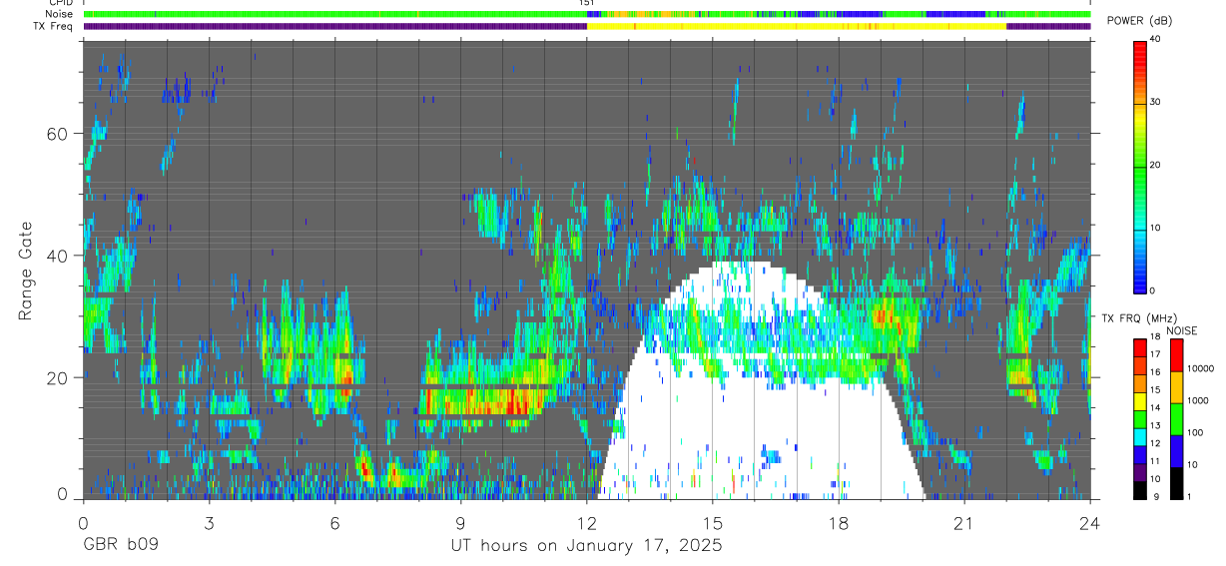This screenshot has width=1226, height=566.
Task: Click the '100' label on NOISE legend
Action: 1195,434
